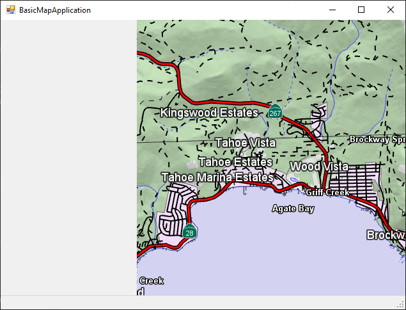Click the Griff Creek label

[327, 192]
